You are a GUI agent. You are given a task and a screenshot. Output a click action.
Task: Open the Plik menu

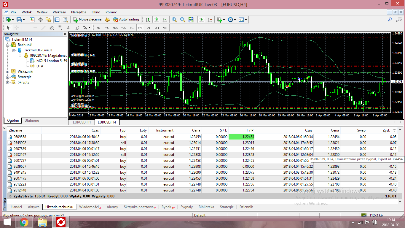[x=13, y=12]
